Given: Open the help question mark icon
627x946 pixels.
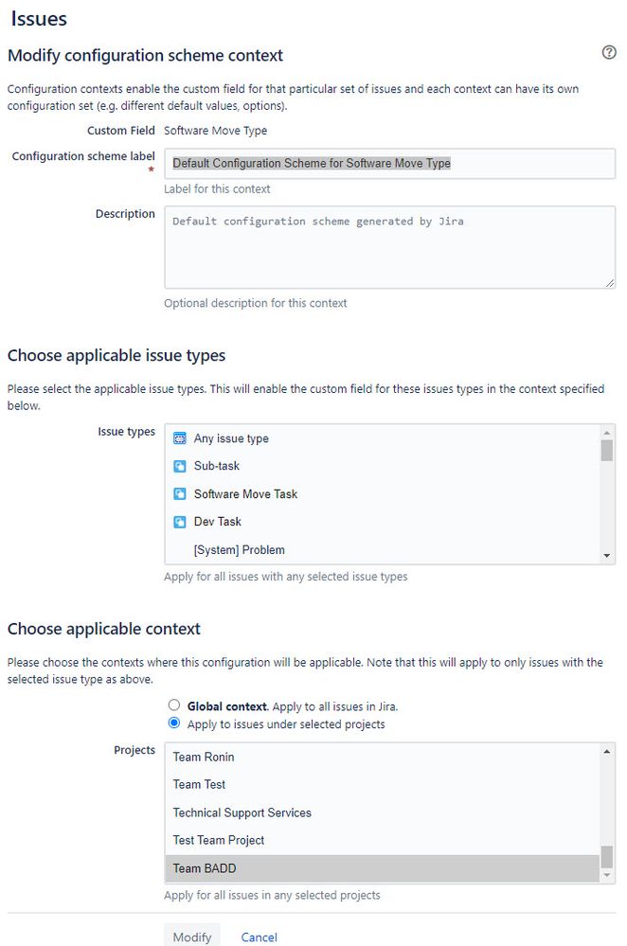Looking at the screenshot, I should point(609,52).
